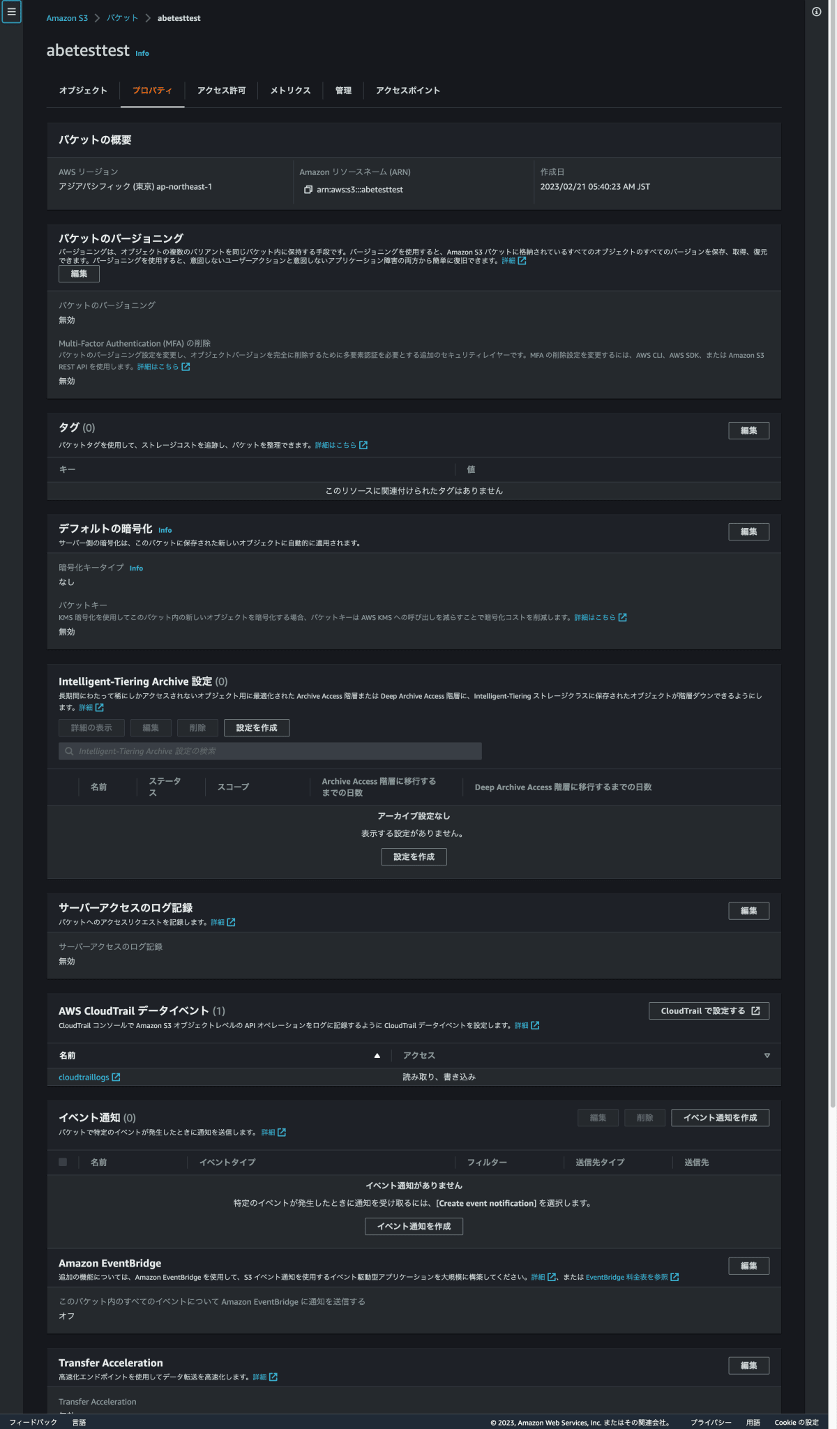Open the cloudtraillogs trail link

point(84,1078)
